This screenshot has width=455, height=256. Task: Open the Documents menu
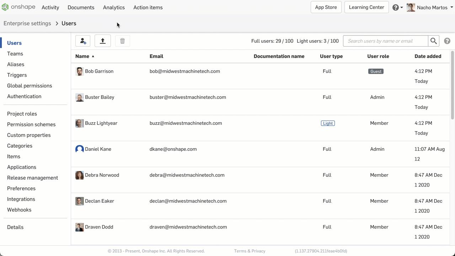[x=81, y=7]
